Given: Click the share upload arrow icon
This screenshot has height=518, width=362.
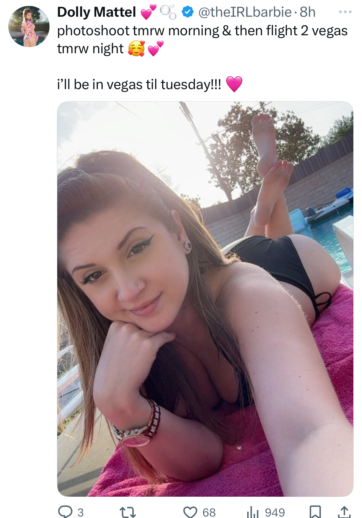Looking at the screenshot, I should [344, 512].
